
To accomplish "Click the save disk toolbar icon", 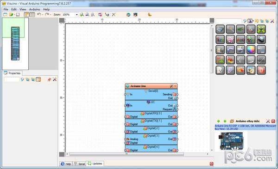I will coord(18,15).
